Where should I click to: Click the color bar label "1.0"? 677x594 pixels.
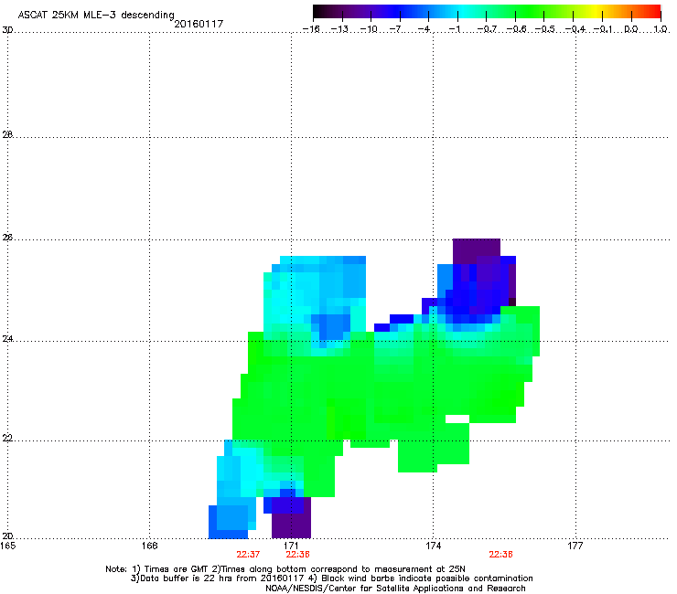(x=661, y=29)
